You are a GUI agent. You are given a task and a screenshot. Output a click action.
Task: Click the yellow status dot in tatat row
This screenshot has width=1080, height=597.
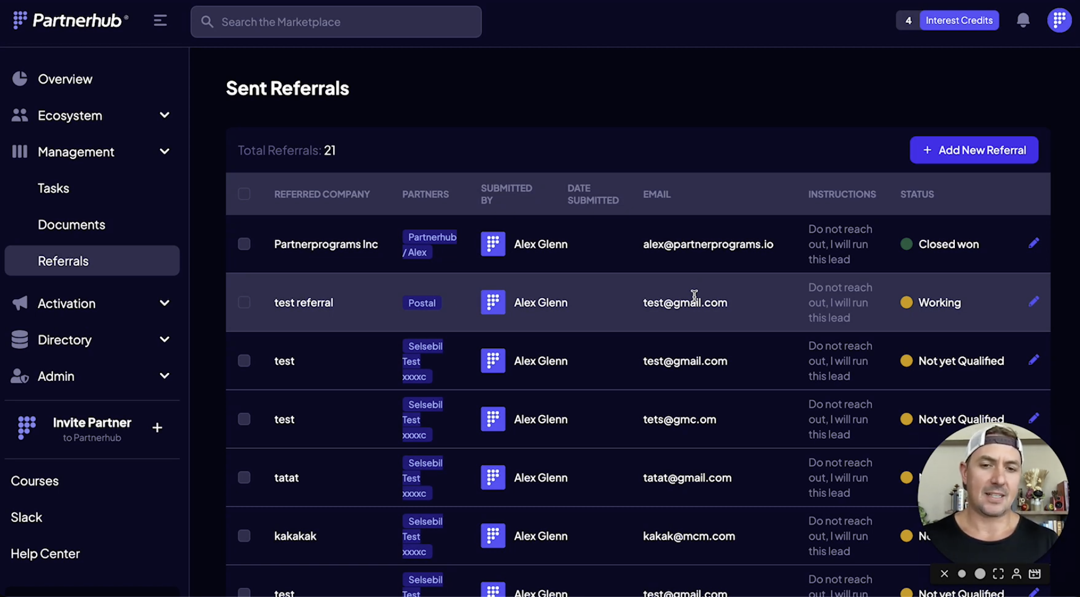[906, 477]
